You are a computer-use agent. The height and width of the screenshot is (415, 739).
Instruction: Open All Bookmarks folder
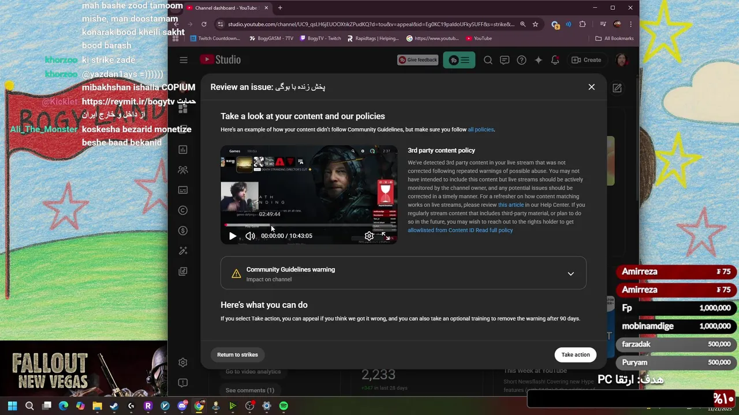click(614, 39)
